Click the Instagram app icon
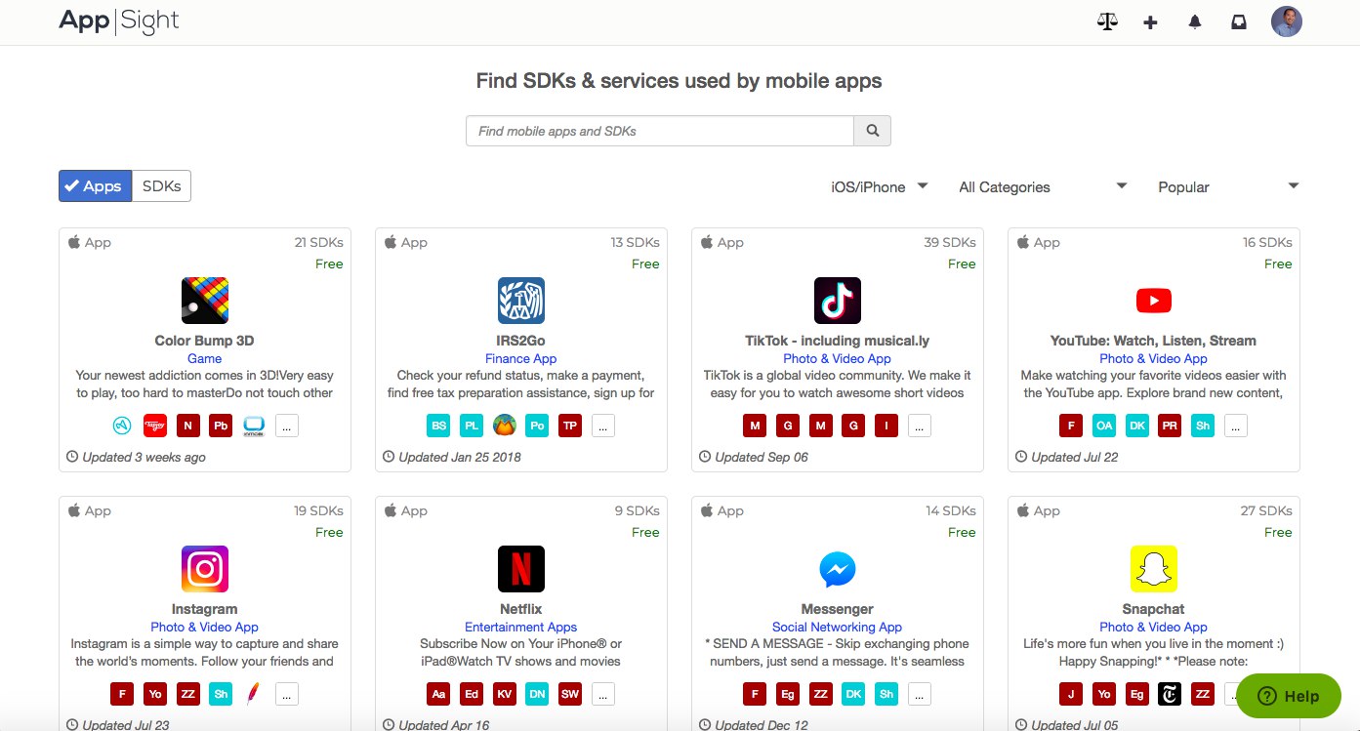Screen dimensions: 1360x731 pyautogui.click(x=205, y=569)
